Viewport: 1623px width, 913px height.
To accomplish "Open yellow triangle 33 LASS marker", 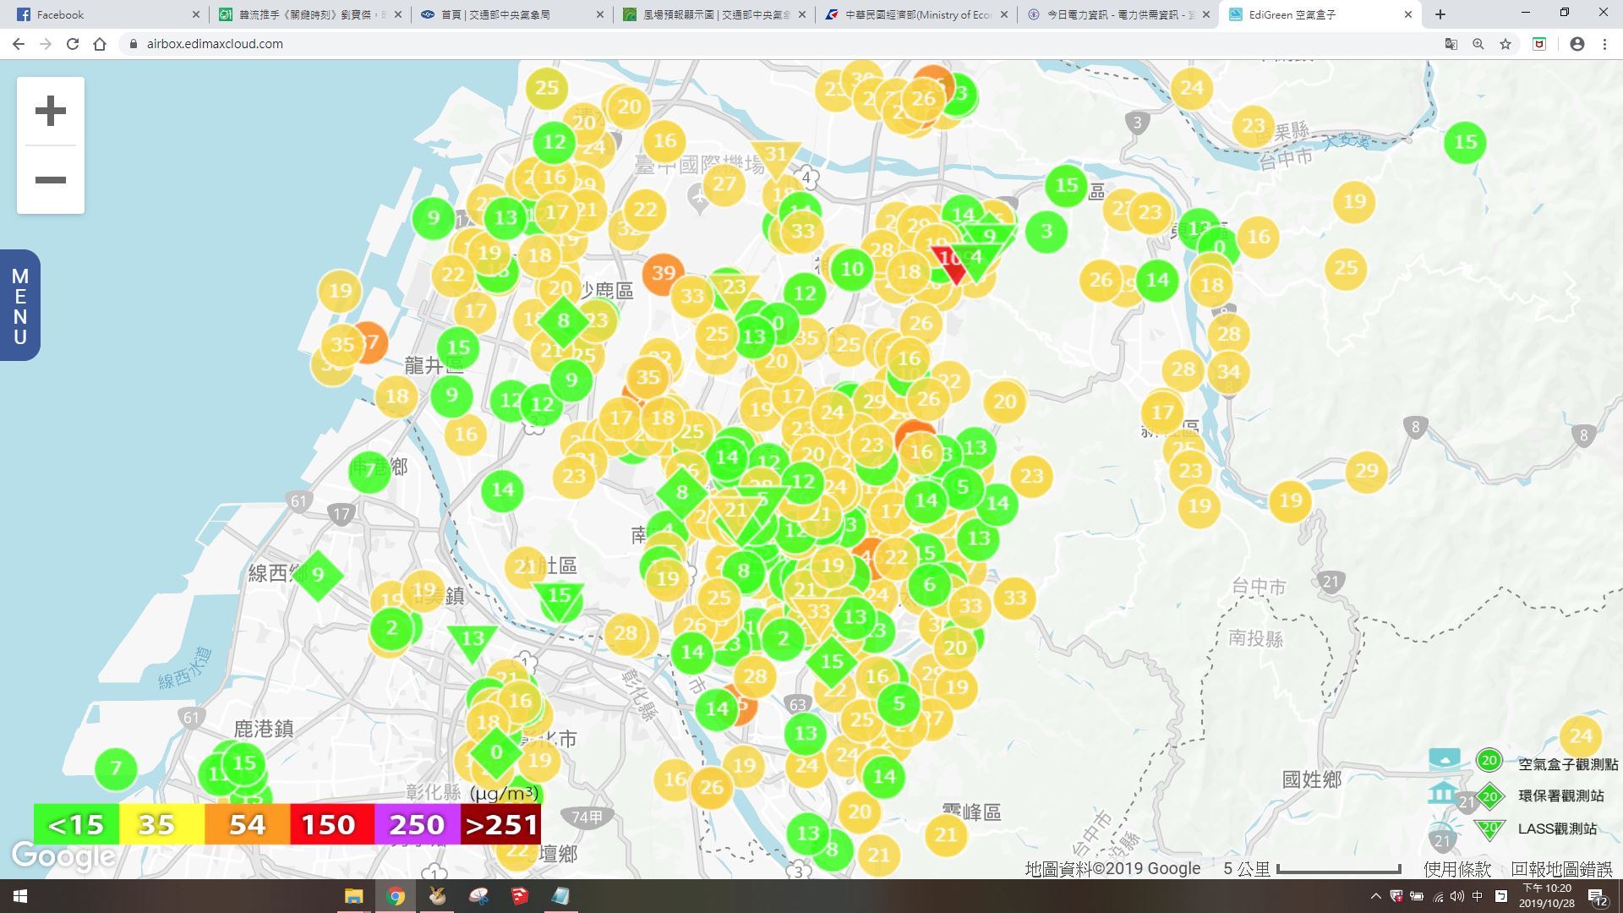I will coord(817,615).
